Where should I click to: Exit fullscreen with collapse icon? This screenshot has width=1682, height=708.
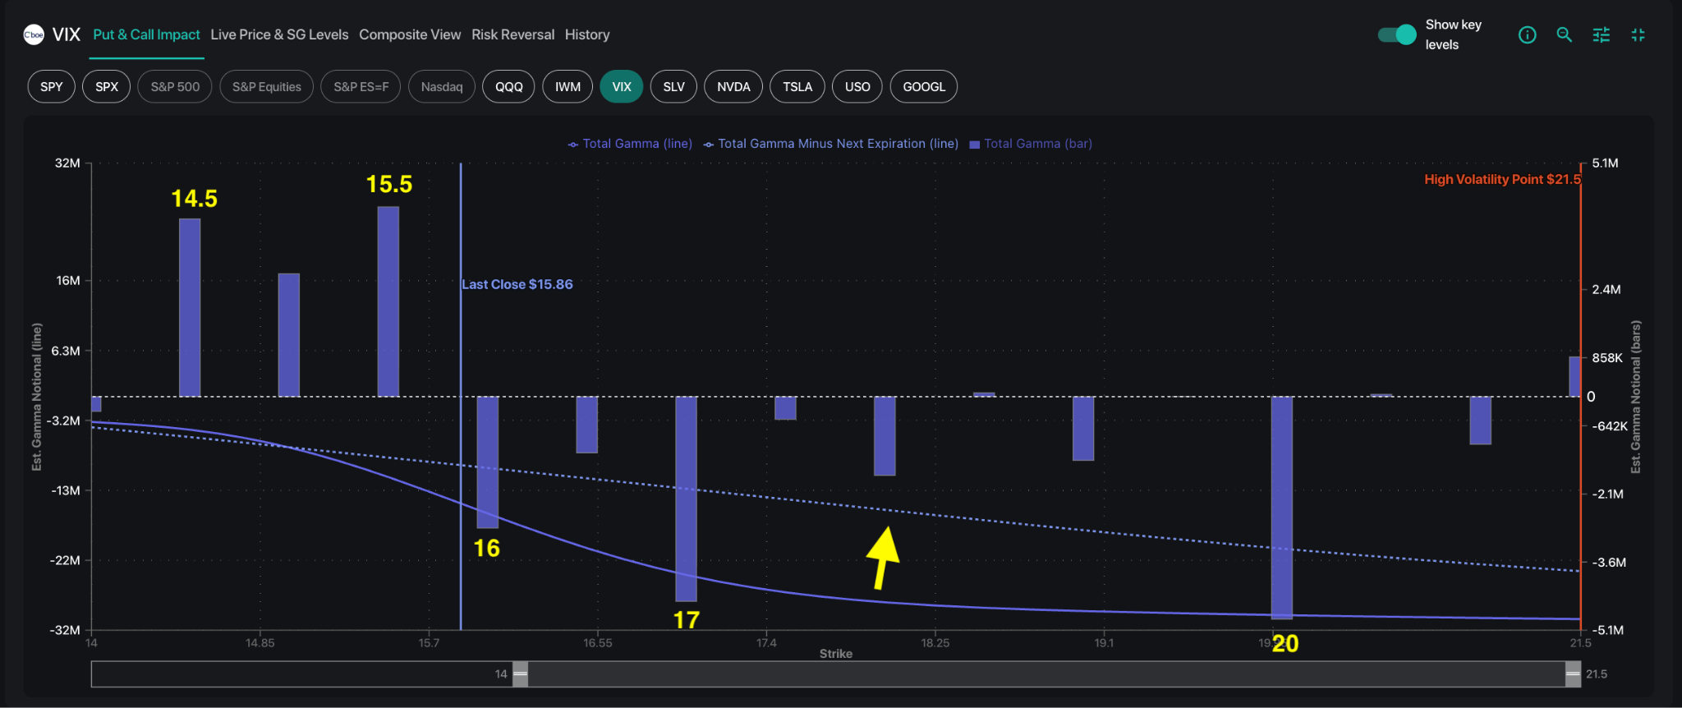click(1638, 34)
